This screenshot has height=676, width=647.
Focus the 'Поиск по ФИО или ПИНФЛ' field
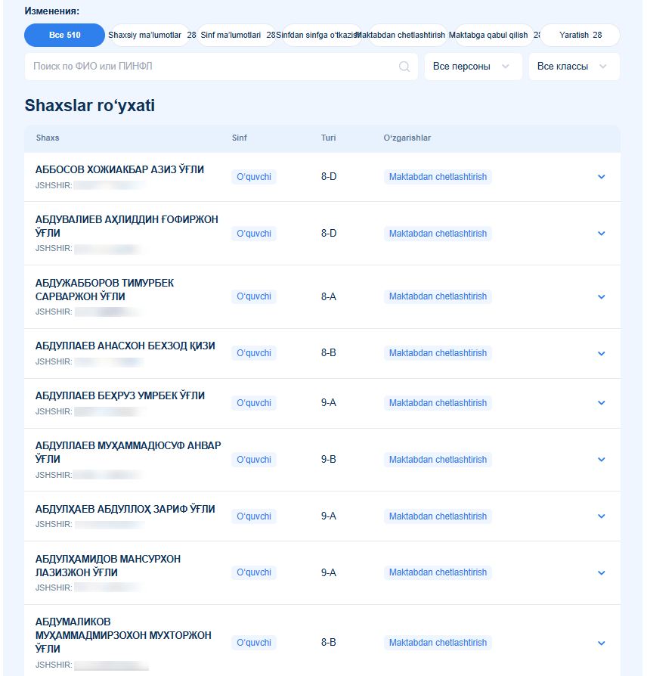[221, 67]
